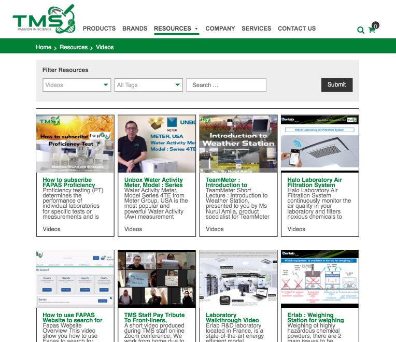Image resolution: width=396 pixels, height=342 pixels.
Task: Open Introduction to Weather Station thumbnail
Action: pos(238,144)
